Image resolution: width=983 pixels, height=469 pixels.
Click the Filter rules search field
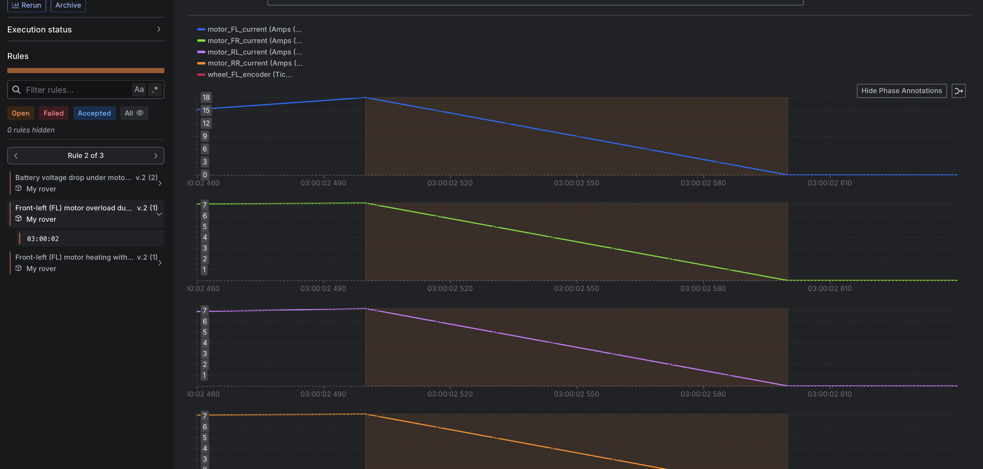coord(85,90)
